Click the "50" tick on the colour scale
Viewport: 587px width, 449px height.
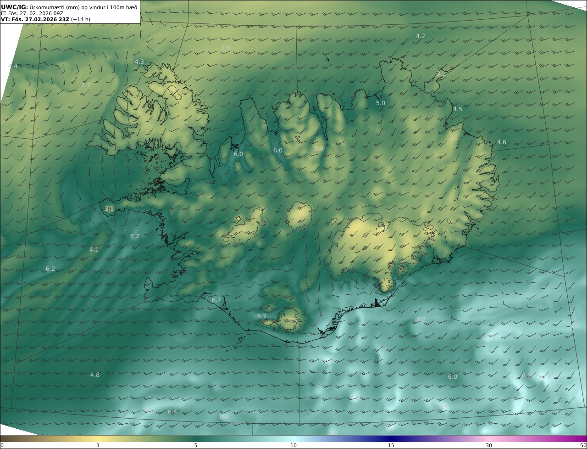[x=583, y=445]
